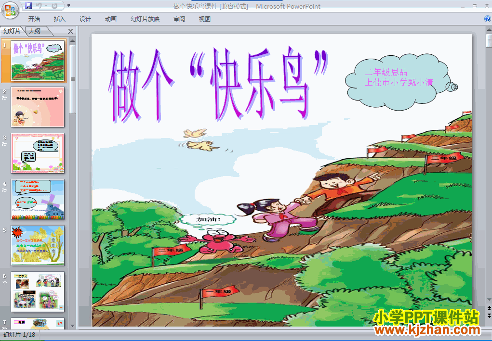
Task: Go to previous slide double-arrow button
Action: point(489,308)
